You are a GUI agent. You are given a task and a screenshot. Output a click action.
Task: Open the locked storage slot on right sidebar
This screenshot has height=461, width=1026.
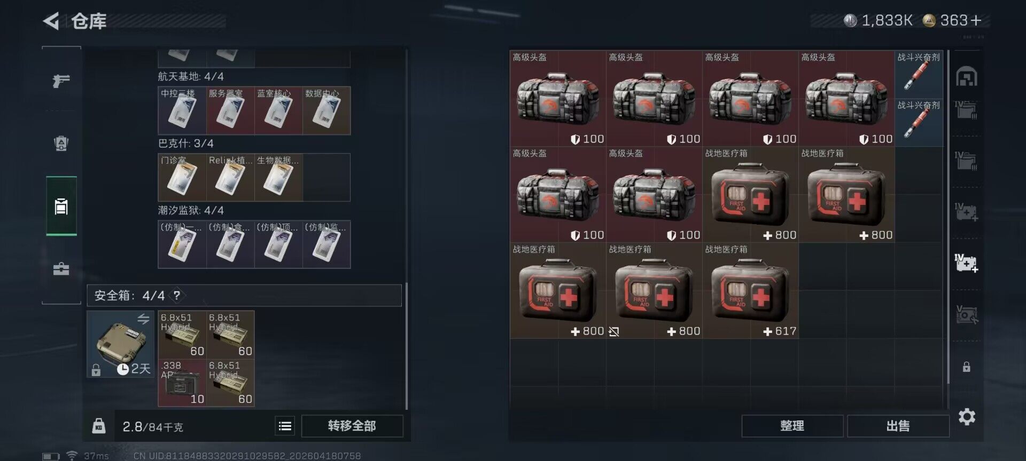coord(966,367)
